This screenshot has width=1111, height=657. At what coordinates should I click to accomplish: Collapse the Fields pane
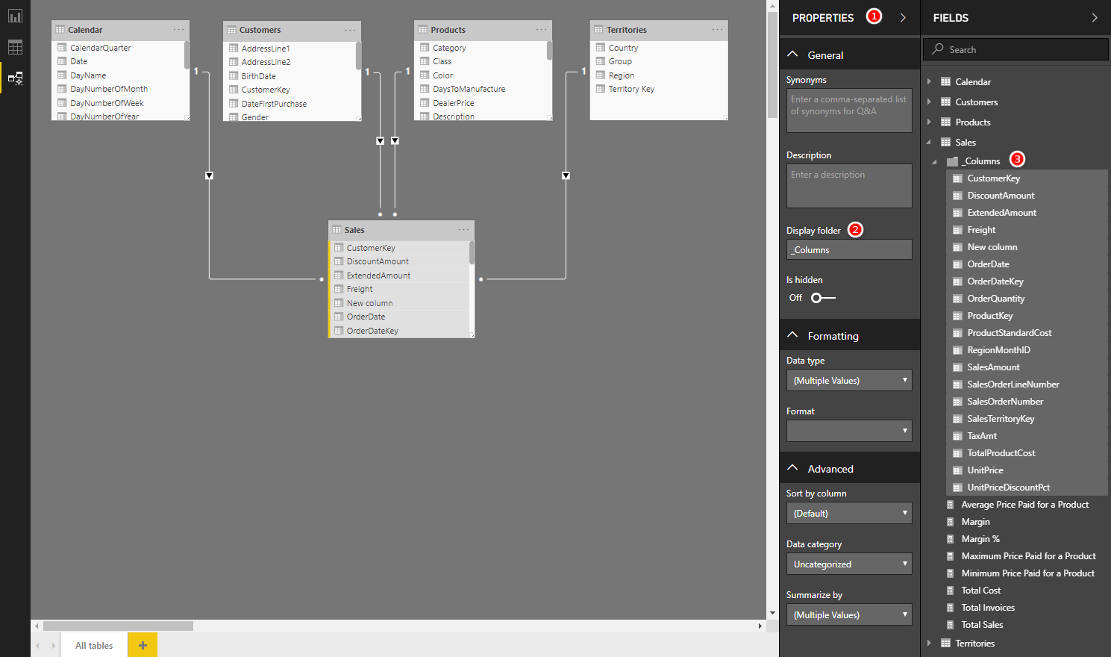[1095, 17]
